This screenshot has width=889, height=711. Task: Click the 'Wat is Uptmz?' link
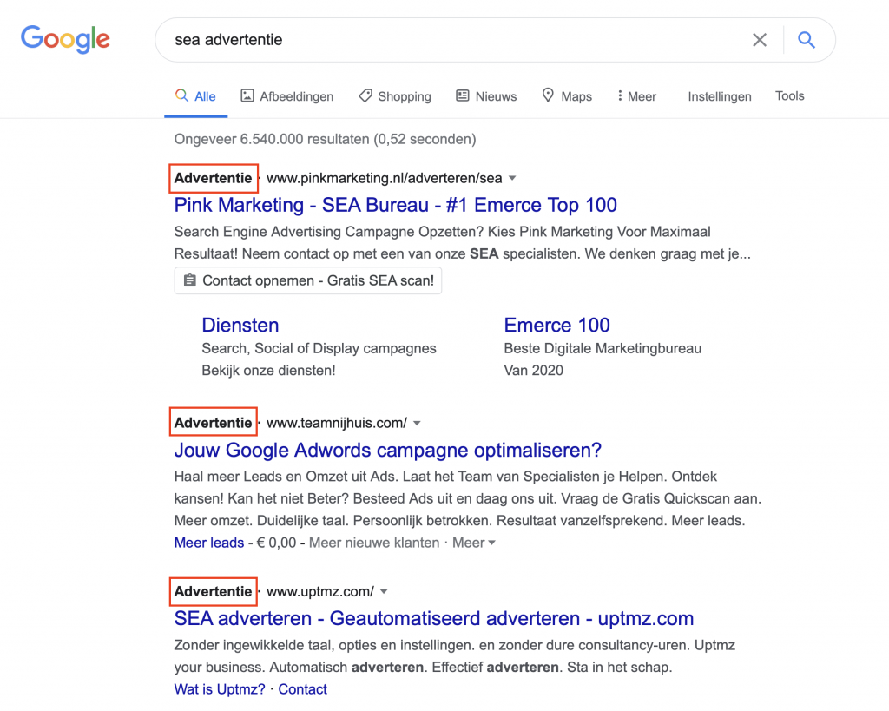[x=220, y=689]
